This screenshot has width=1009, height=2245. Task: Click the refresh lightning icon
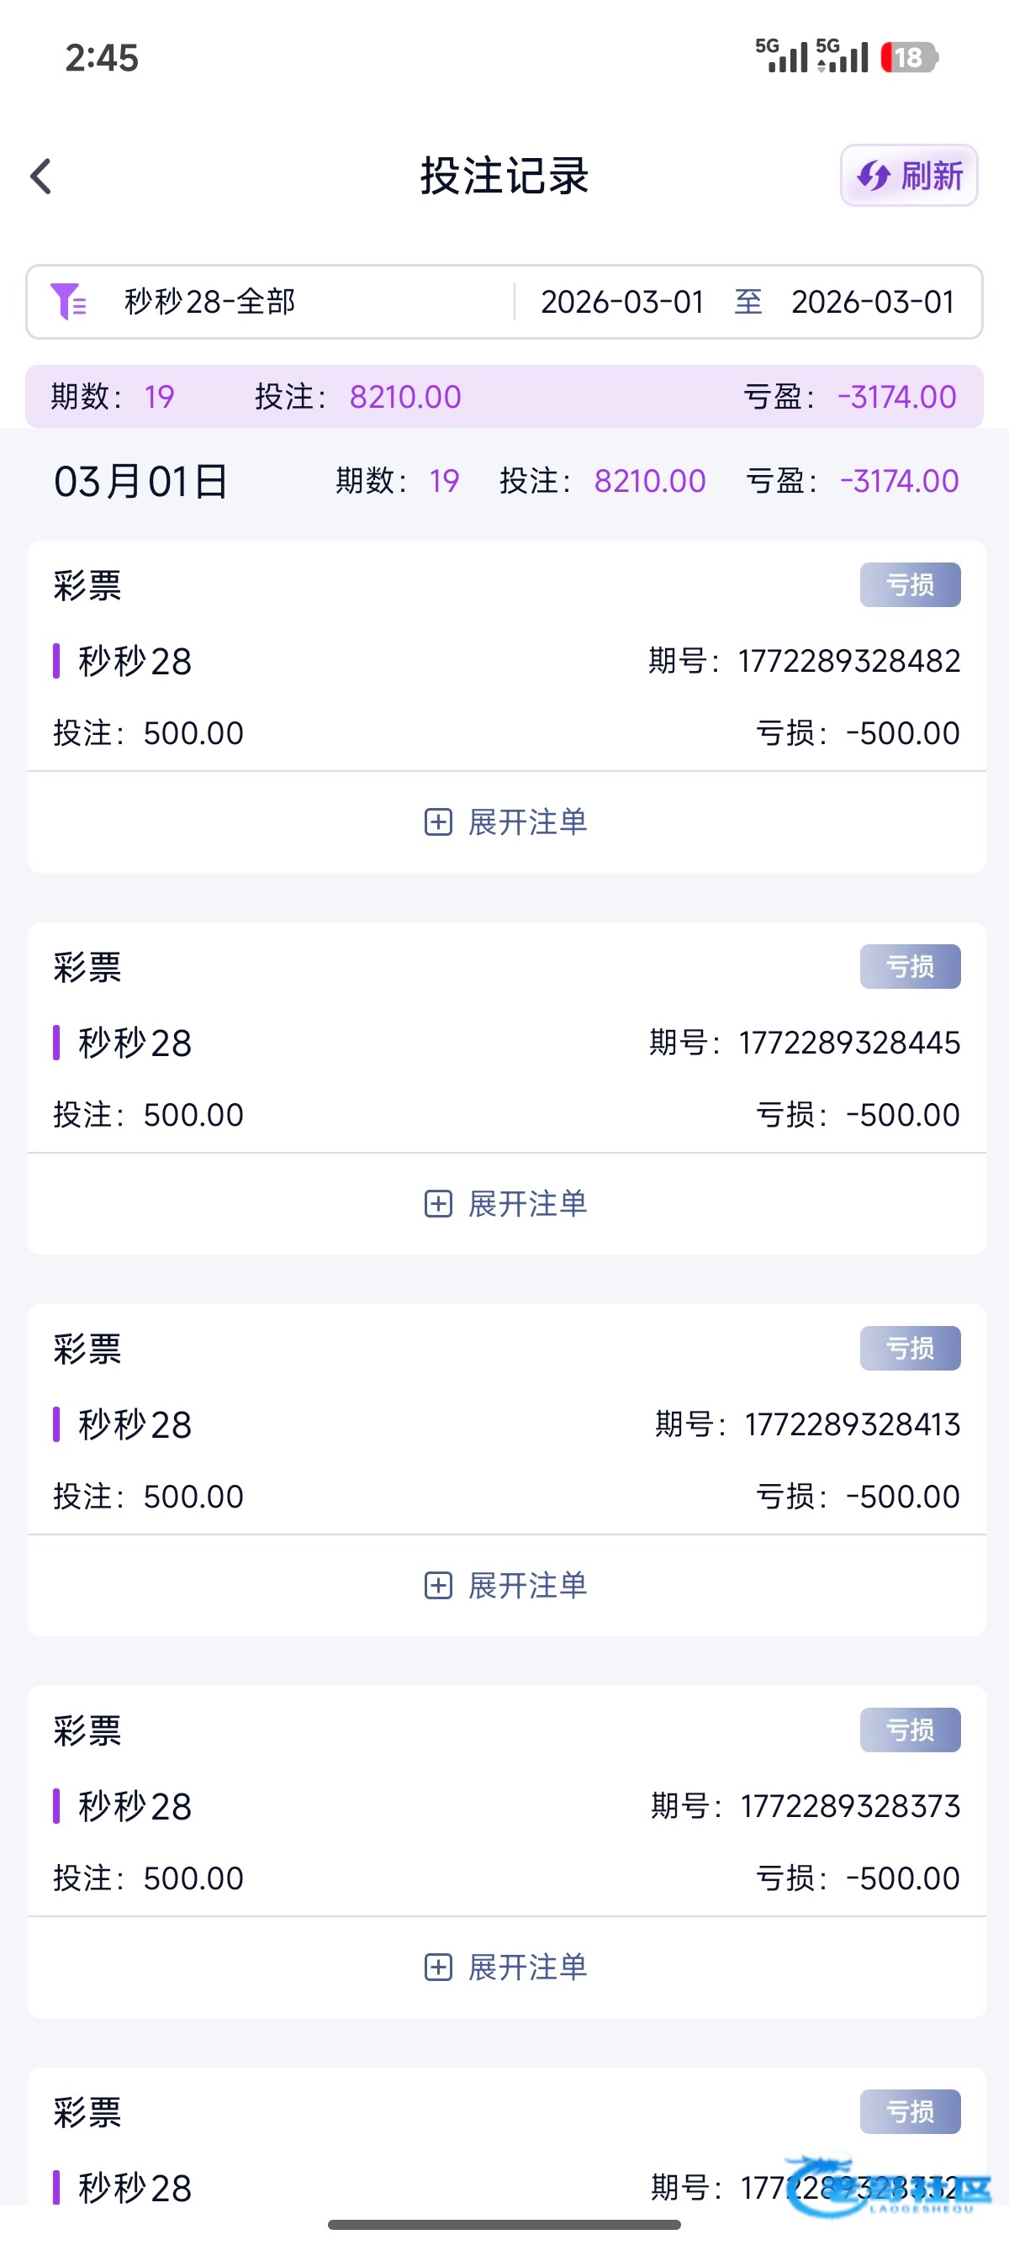872,176
